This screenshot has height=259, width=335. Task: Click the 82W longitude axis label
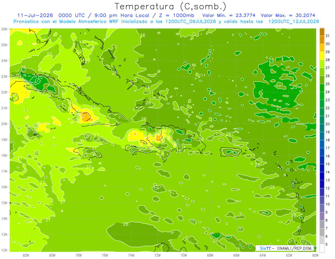point(26,255)
